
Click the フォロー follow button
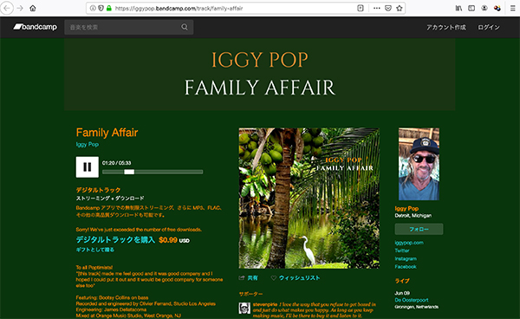tap(419, 229)
